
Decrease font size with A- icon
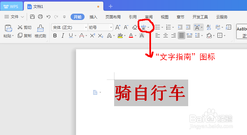pyautogui.click(x=126, y=27)
